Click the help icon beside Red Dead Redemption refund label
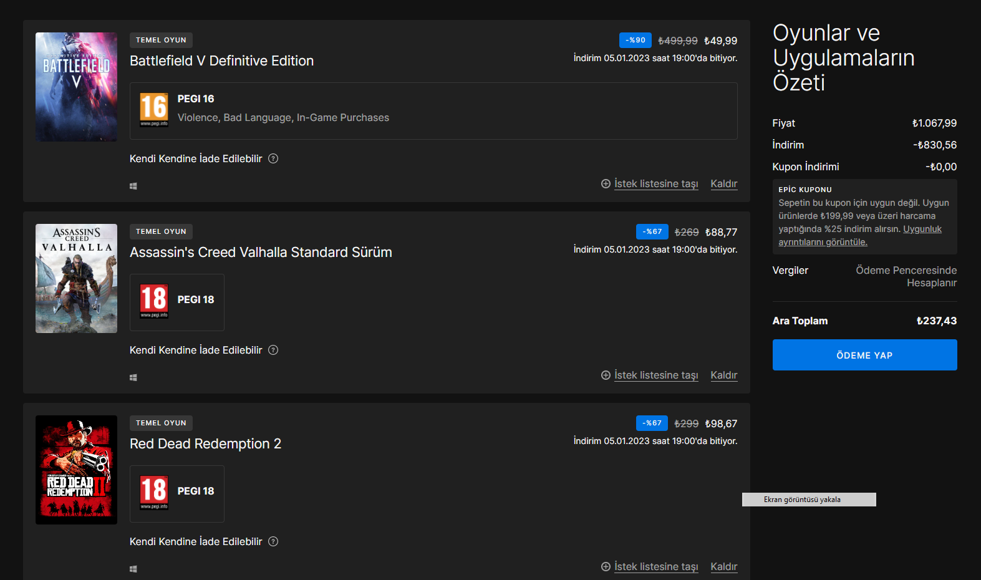Screen dimensions: 981x580 point(273,541)
